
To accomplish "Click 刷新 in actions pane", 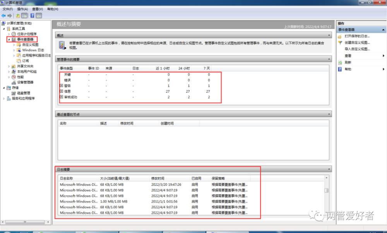I will pos(348,63).
